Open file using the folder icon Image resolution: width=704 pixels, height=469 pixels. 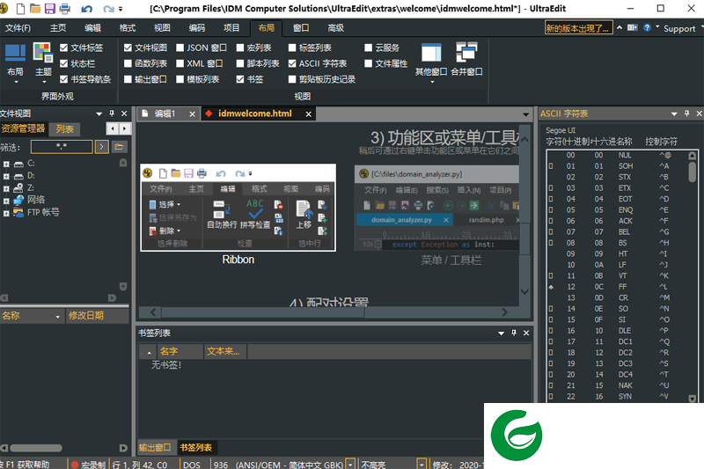coord(35,9)
